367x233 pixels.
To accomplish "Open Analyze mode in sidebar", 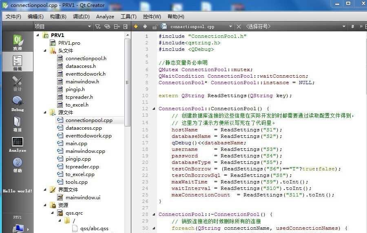I will 17,144.
